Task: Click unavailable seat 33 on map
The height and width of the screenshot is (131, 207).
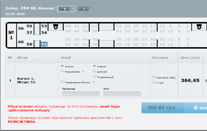Action: [119, 26]
